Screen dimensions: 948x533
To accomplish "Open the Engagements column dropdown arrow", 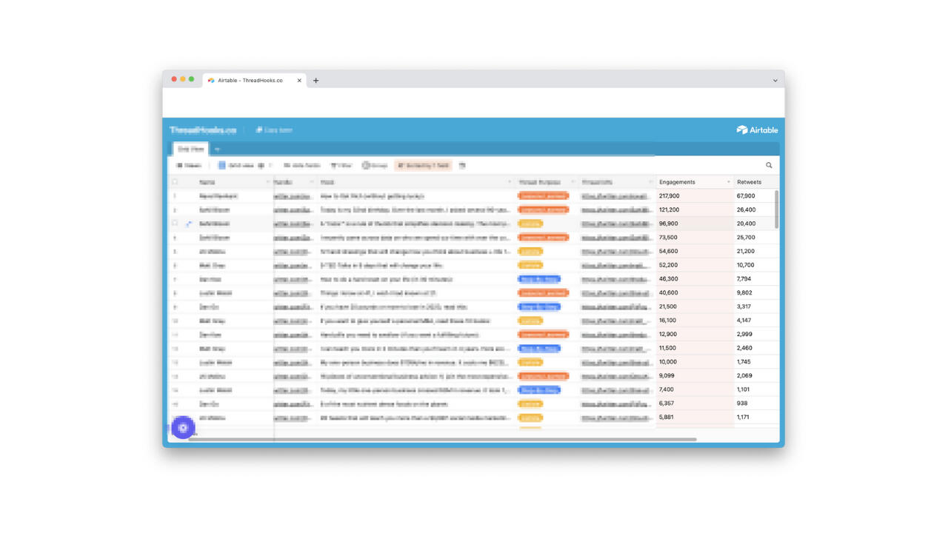I will tap(728, 182).
